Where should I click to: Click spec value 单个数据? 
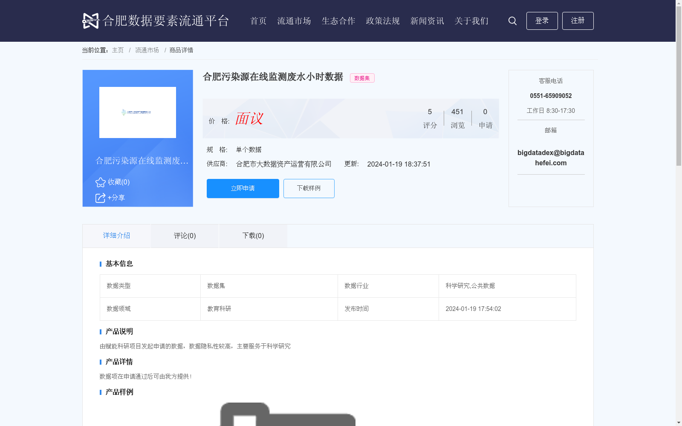[249, 150]
